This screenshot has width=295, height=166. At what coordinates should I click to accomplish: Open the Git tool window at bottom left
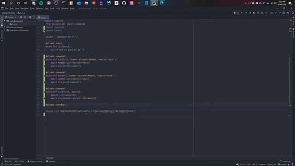[8, 161]
